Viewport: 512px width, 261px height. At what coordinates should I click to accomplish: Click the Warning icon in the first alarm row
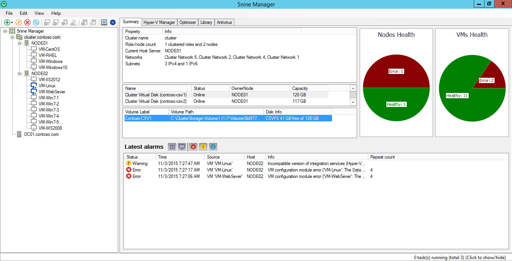[x=128, y=164]
